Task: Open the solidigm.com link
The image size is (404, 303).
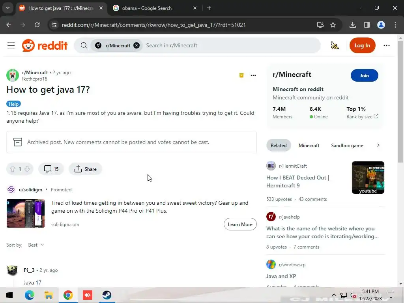Action: 65,224
